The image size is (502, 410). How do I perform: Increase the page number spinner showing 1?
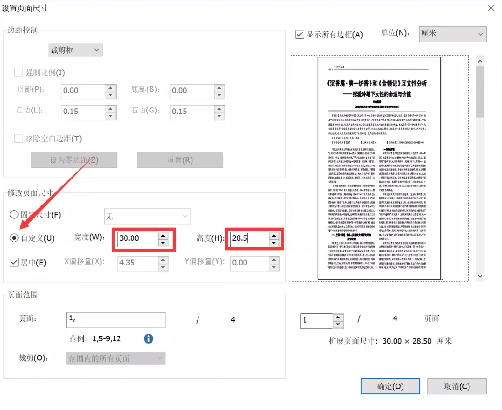pyautogui.click(x=338, y=317)
